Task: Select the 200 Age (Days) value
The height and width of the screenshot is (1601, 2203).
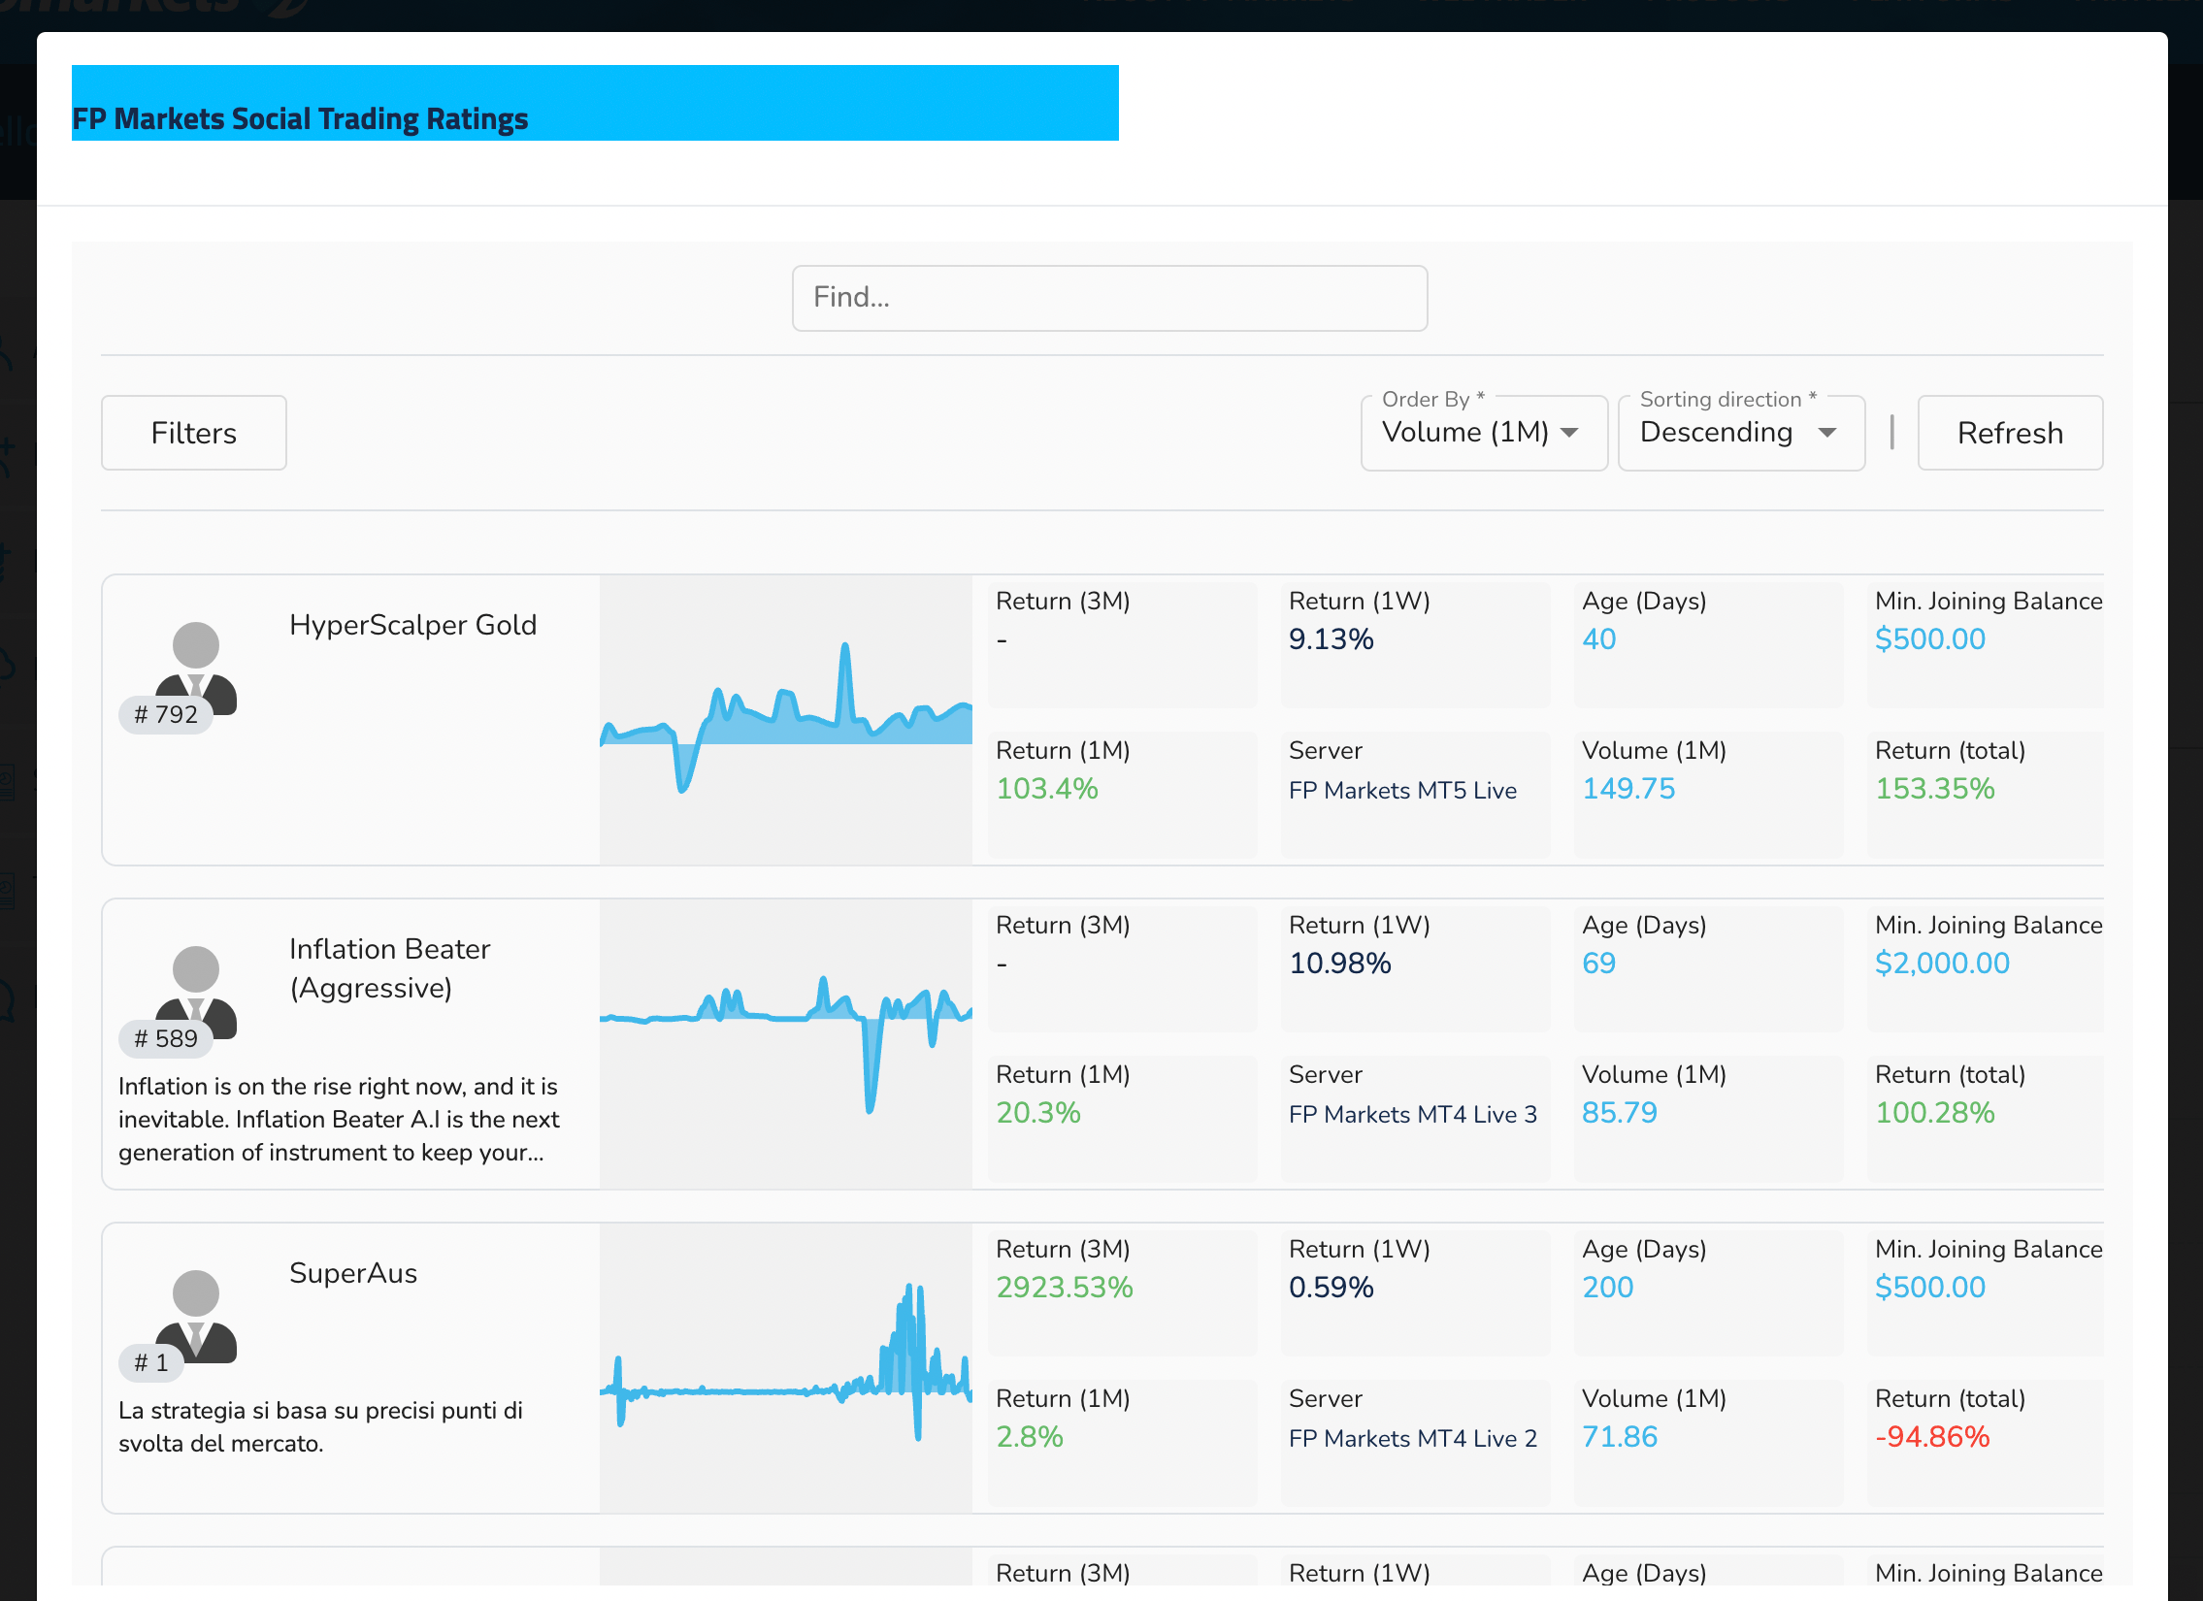Action: [x=1607, y=1288]
